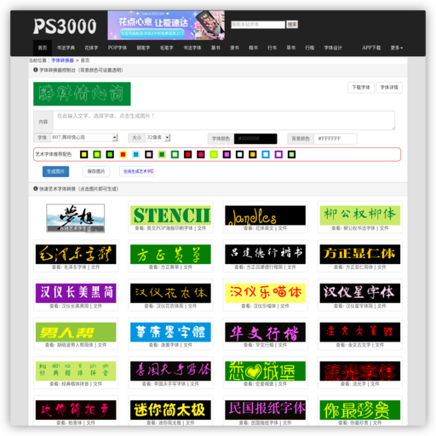Open the 楷书 nav item
The width and height of the screenshot is (436, 436).
(253, 48)
